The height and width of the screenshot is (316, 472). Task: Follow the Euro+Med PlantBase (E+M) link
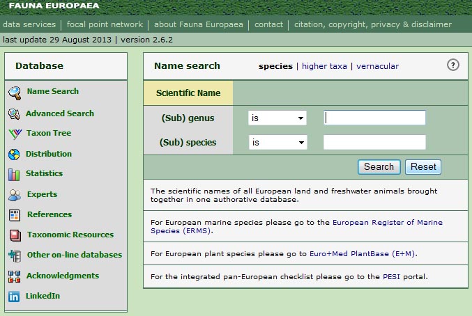pos(363,254)
